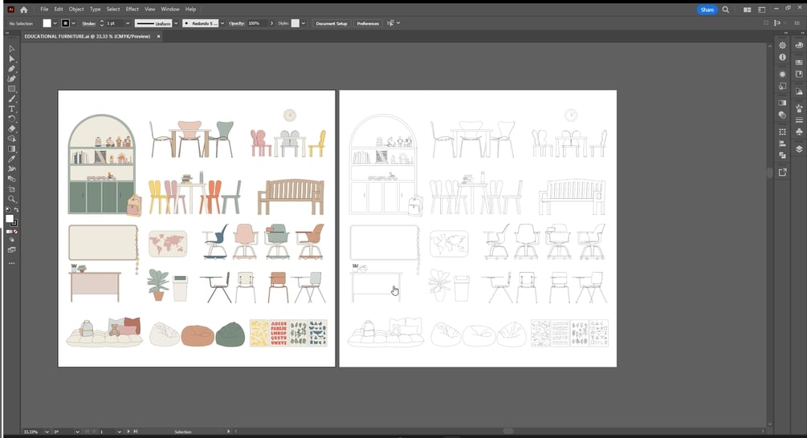Image resolution: width=807 pixels, height=438 pixels.
Task: Open the Select menu
Action: (x=113, y=10)
